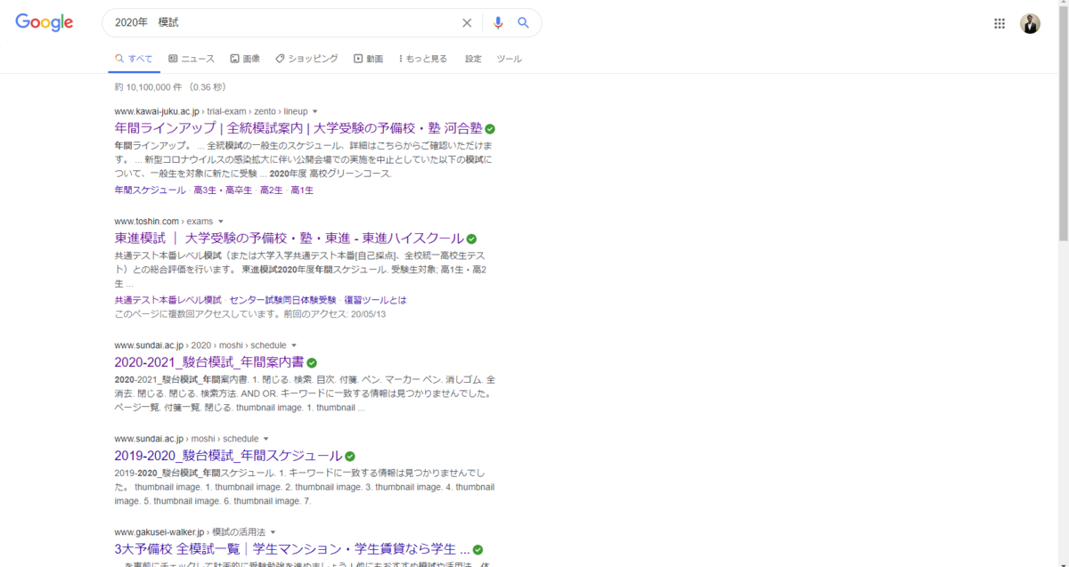
Task: Follow the 高3生・高卒生 sitelink
Action: pyautogui.click(x=222, y=190)
